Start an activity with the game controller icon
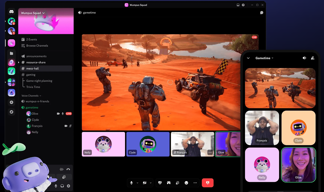This screenshot has width=324, height=192. (169, 183)
